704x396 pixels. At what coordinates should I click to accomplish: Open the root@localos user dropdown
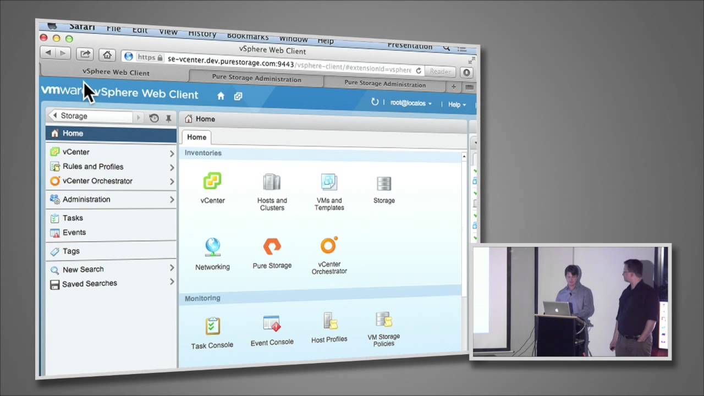pyautogui.click(x=411, y=103)
